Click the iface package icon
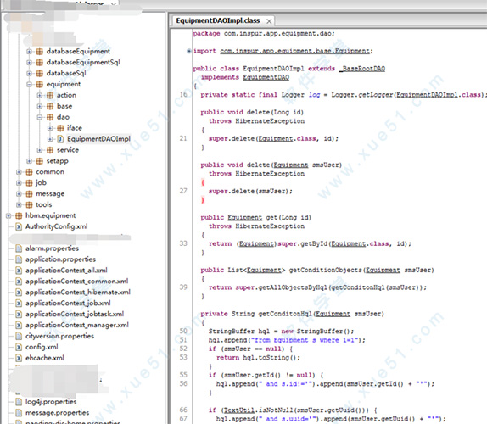487x424 pixels. [x=60, y=128]
